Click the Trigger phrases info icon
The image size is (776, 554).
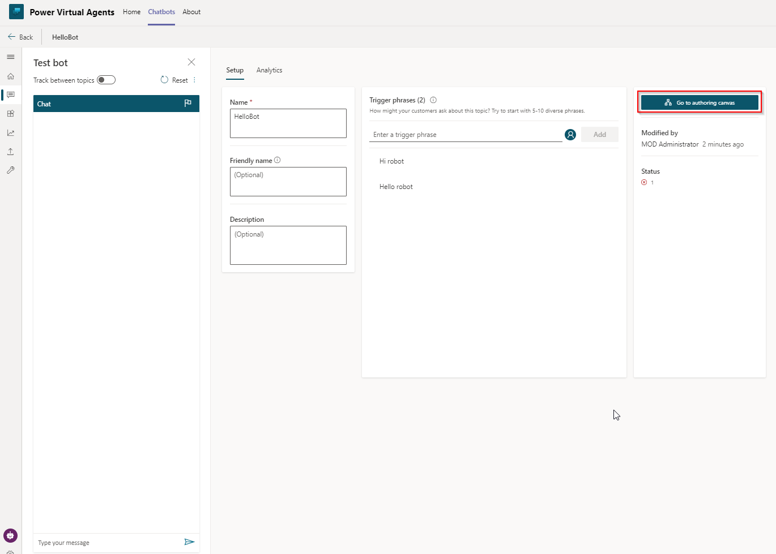tap(433, 100)
